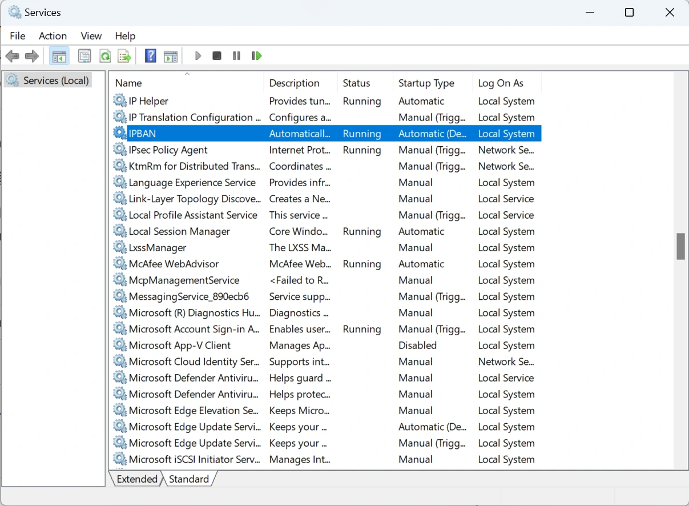The image size is (689, 506).
Task: Click gear icon of Microsoft App-V Client
Action: (x=119, y=346)
